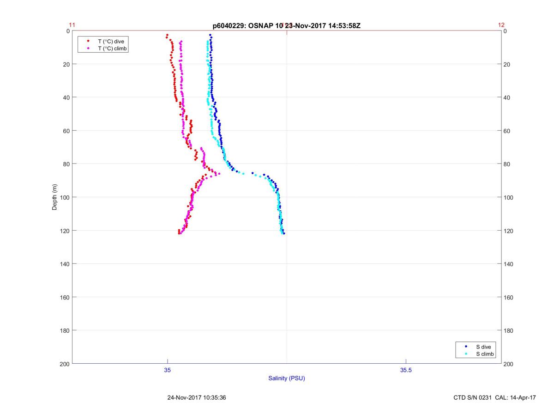Click right-axis depth tick '0'

pos(506,31)
